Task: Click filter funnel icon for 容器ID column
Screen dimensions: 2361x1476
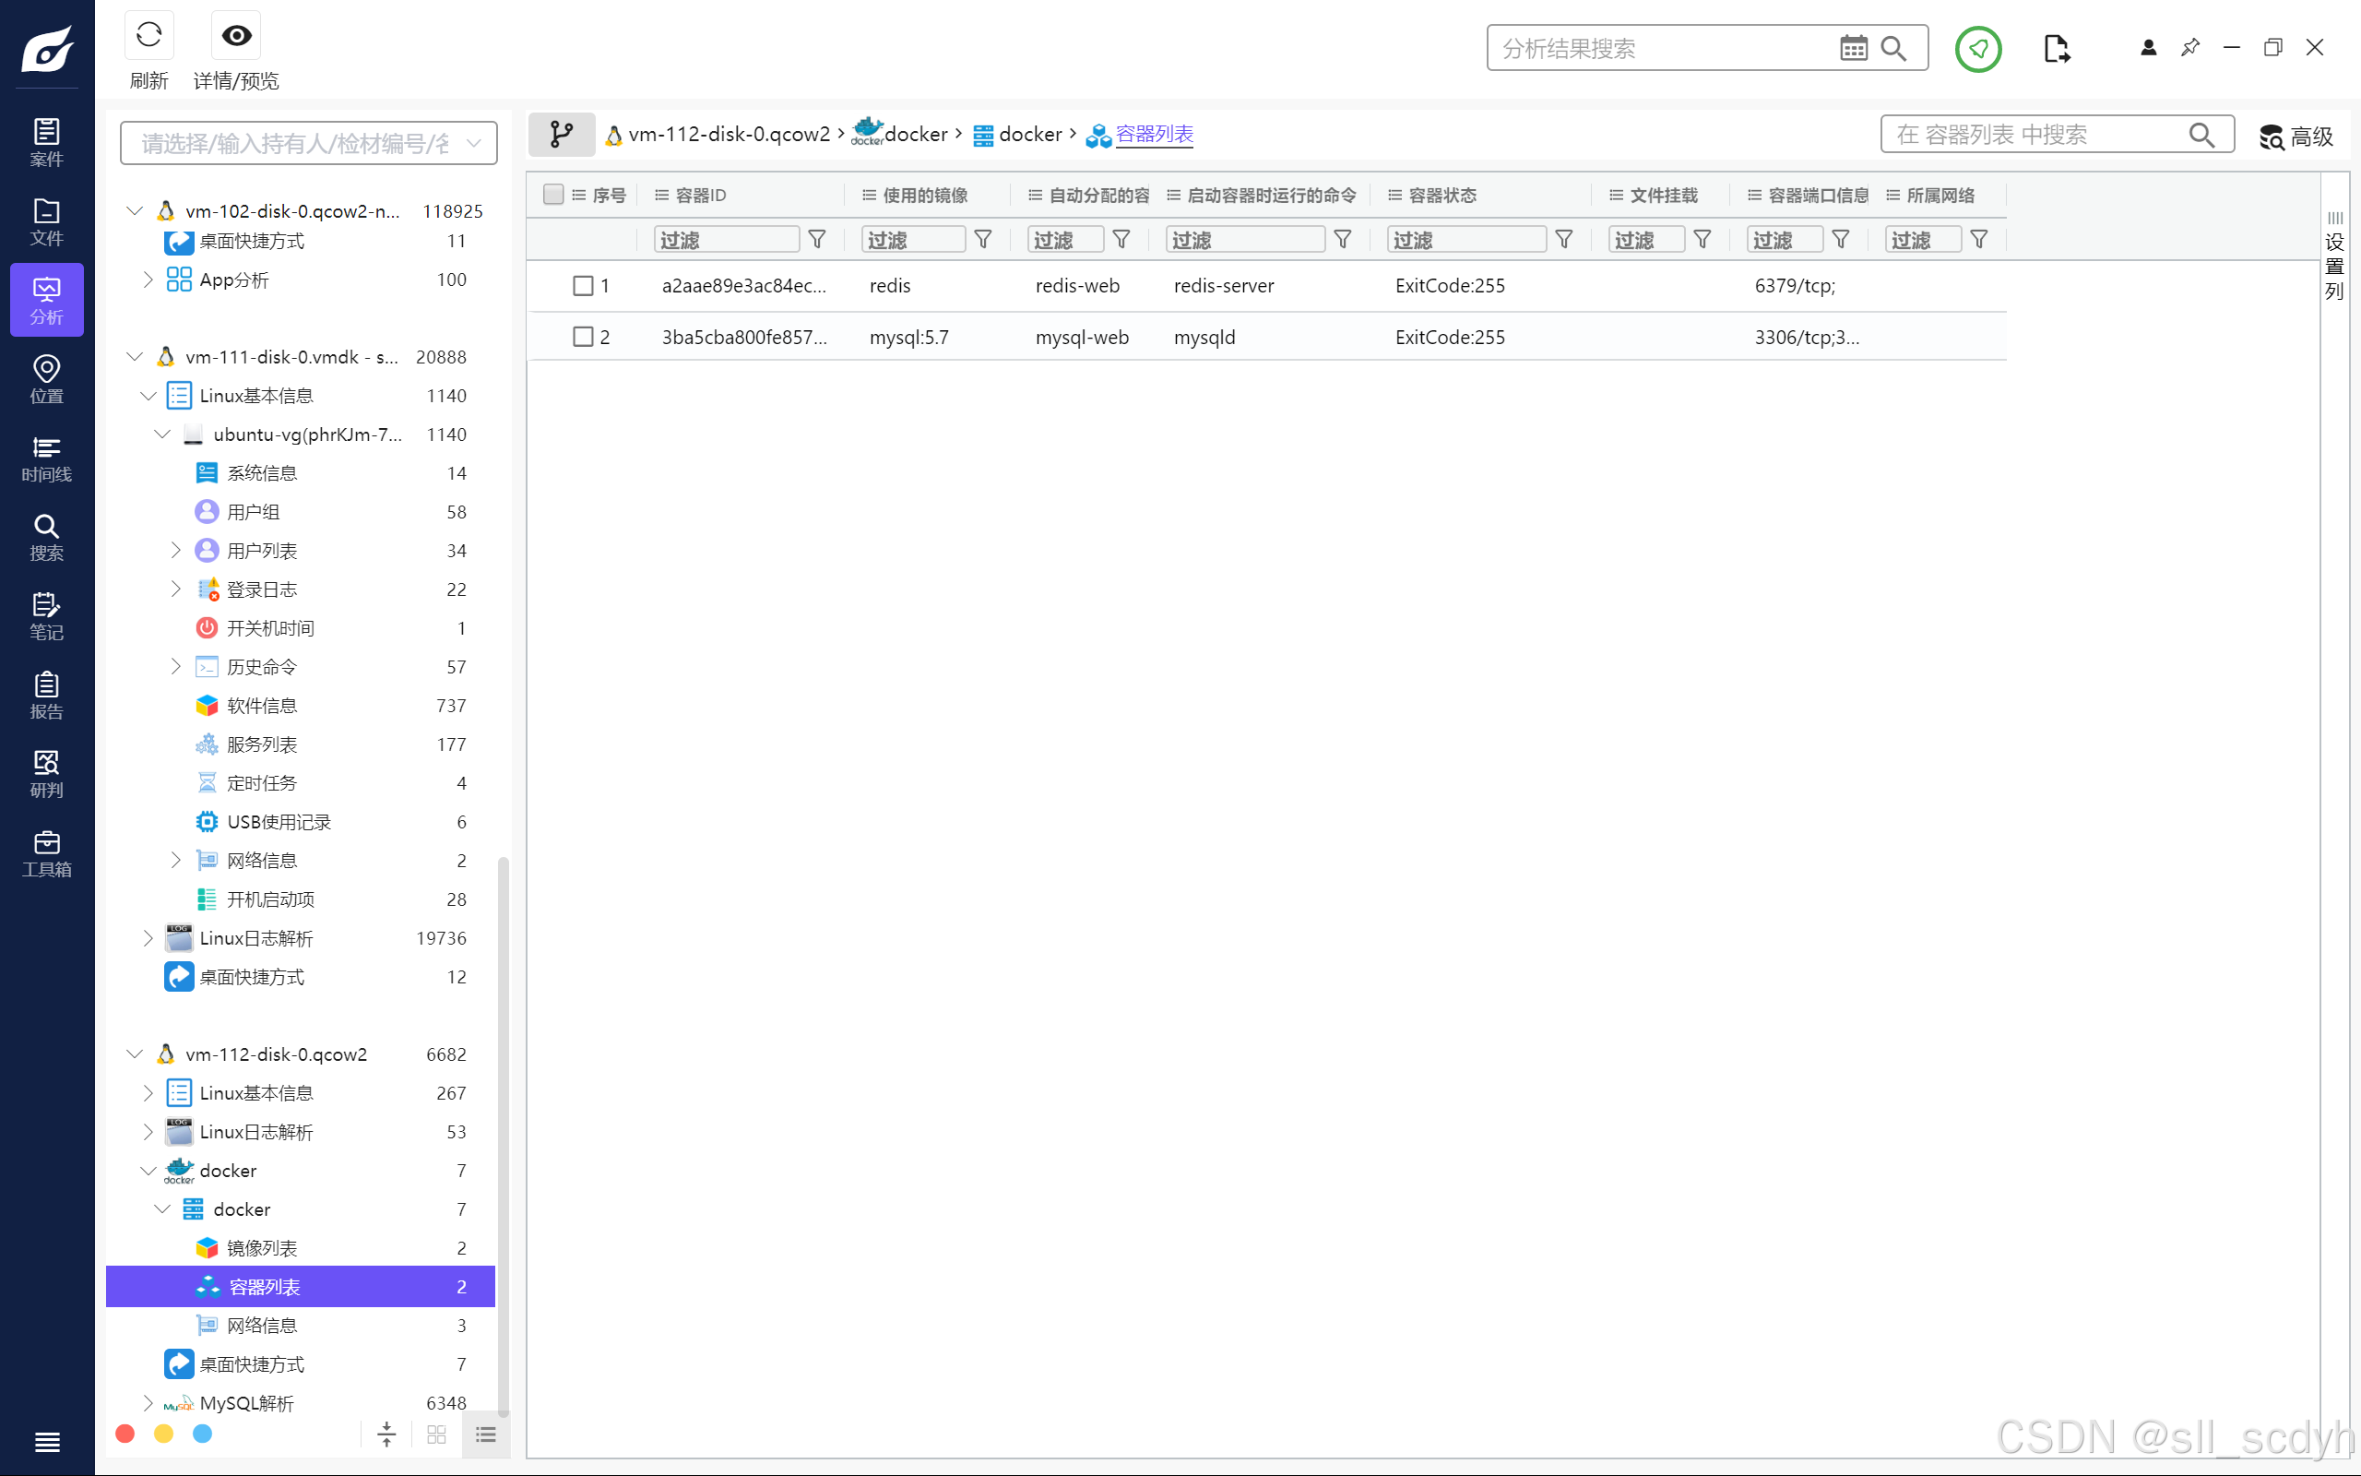Action: pos(817,239)
